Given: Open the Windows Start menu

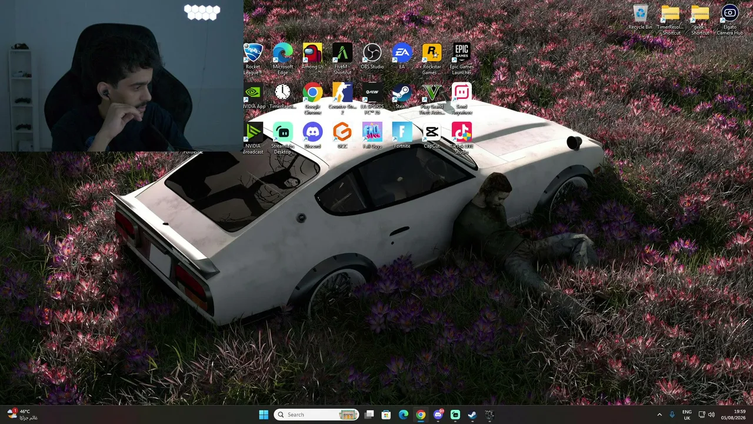Looking at the screenshot, I should coord(264,415).
